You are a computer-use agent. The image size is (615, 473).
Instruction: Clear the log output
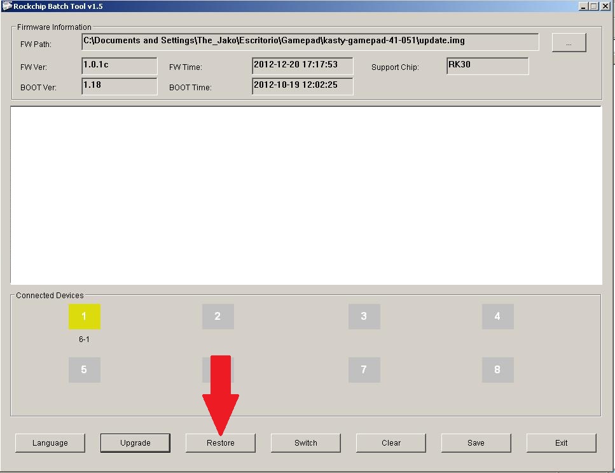click(x=391, y=442)
